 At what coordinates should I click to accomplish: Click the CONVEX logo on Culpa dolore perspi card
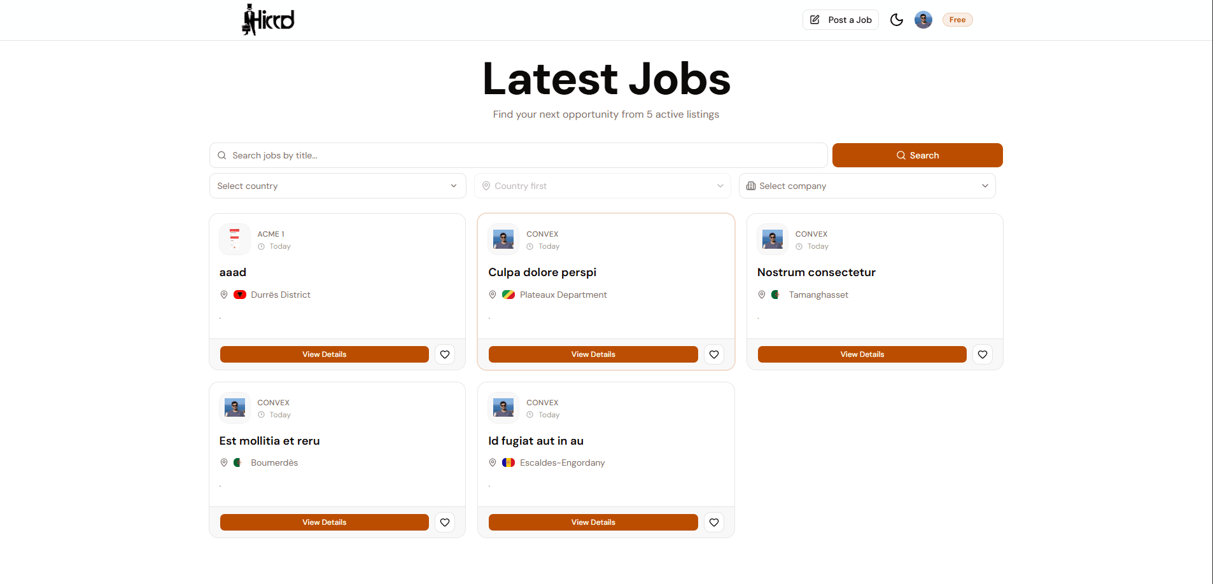coord(503,239)
